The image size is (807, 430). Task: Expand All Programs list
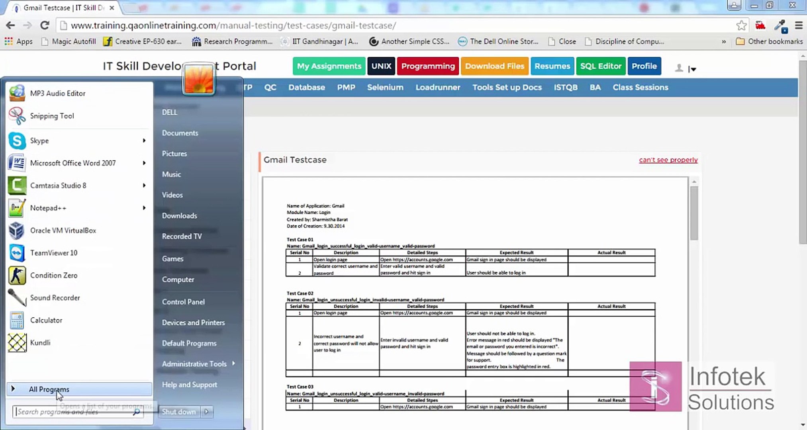pos(79,389)
